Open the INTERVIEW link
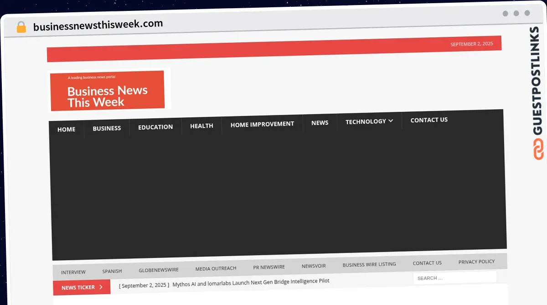This screenshot has height=305, width=547. click(x=73, y=272)
